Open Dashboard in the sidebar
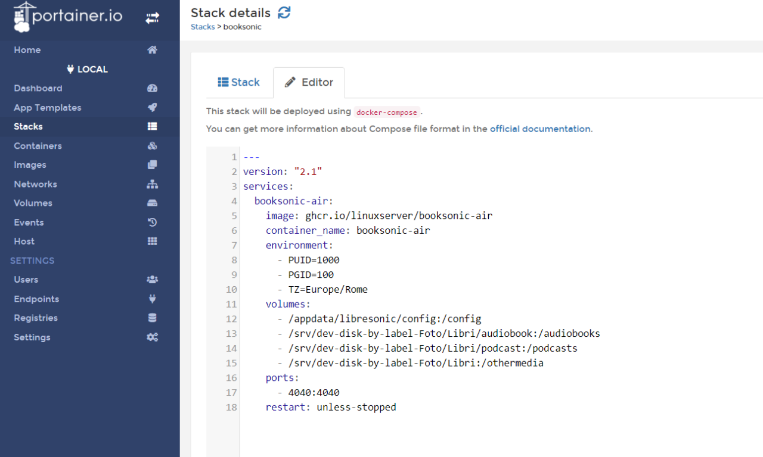Screen dimensions: 763x457 point(38,88)
